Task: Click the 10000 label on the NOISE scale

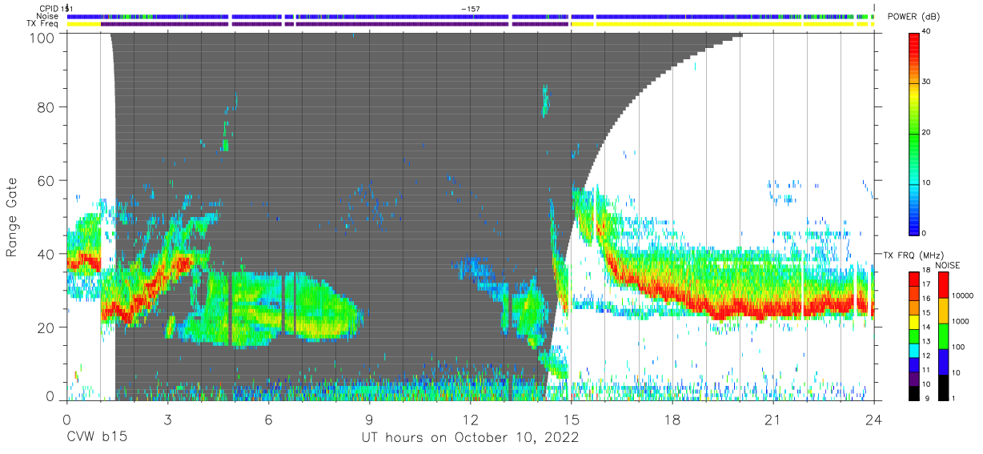Action: (x=963, y=295)
